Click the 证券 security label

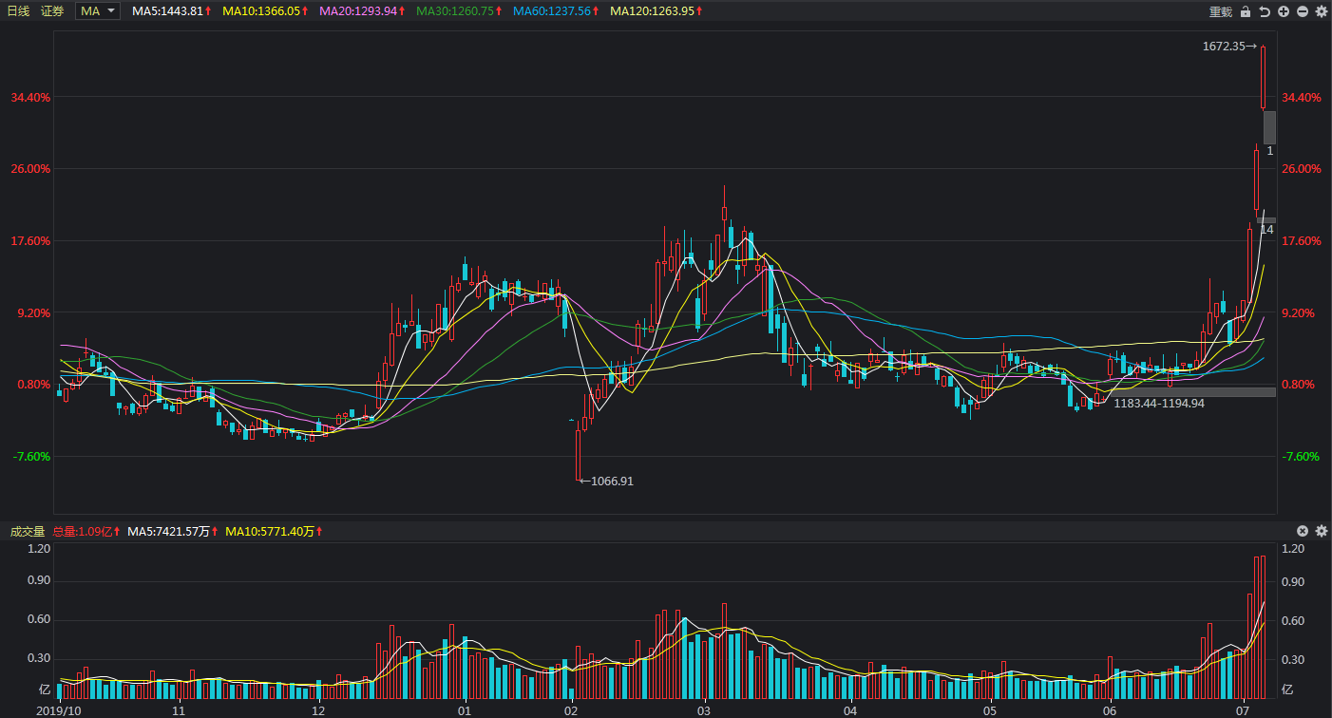pyautogui.click(x=52, y=11)
